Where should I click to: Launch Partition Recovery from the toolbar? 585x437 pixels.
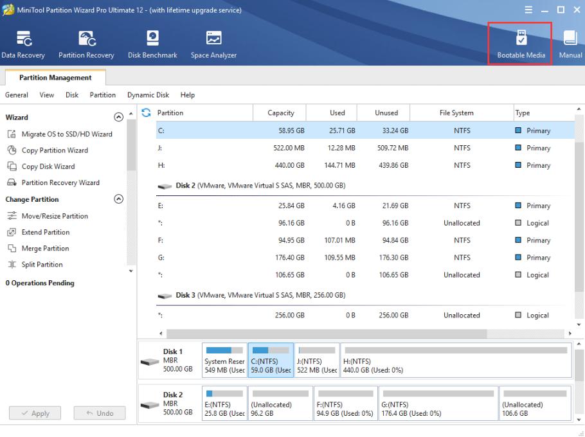86,44
